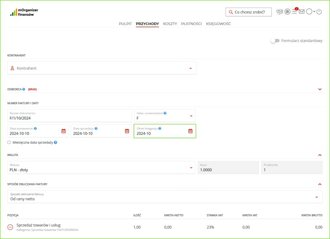The width and height of the screenshot is (330, 239).
Task: Toggle the Formularz standardowy switch
Action: (275, 41)
